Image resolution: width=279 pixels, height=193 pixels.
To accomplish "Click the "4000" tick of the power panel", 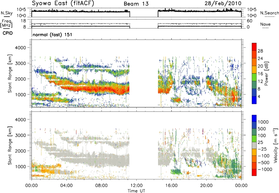I will pos(20,48).
